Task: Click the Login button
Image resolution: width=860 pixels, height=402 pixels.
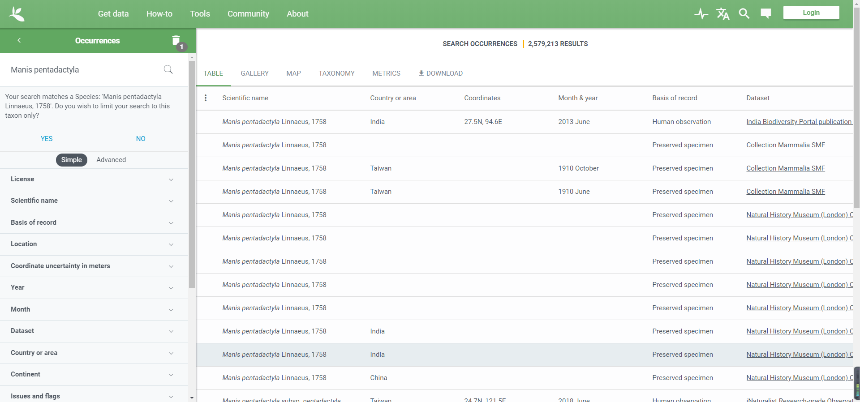Action: [811, 13]
